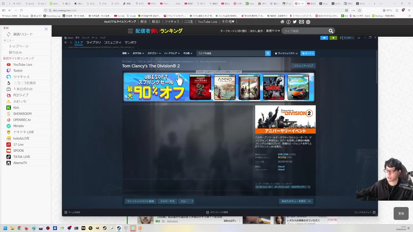The width and height of the screenshot is (413, 232).
Task: Click the オープンワールド tag
Action: pyautogui.click(x=282, y=187)
